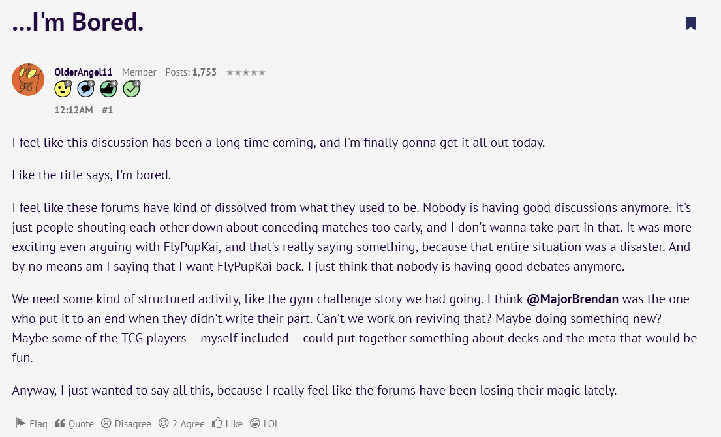
Task: Click the blue speech bubble badge
Action: coord(86,89)
